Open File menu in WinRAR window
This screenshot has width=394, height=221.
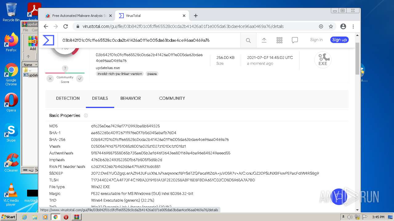click(x=26, y=30)
